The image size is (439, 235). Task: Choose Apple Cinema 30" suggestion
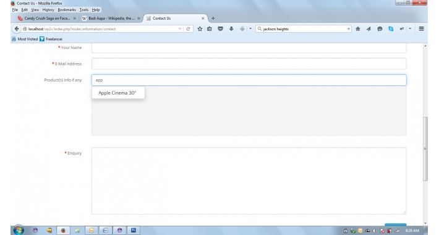[118, 93]
